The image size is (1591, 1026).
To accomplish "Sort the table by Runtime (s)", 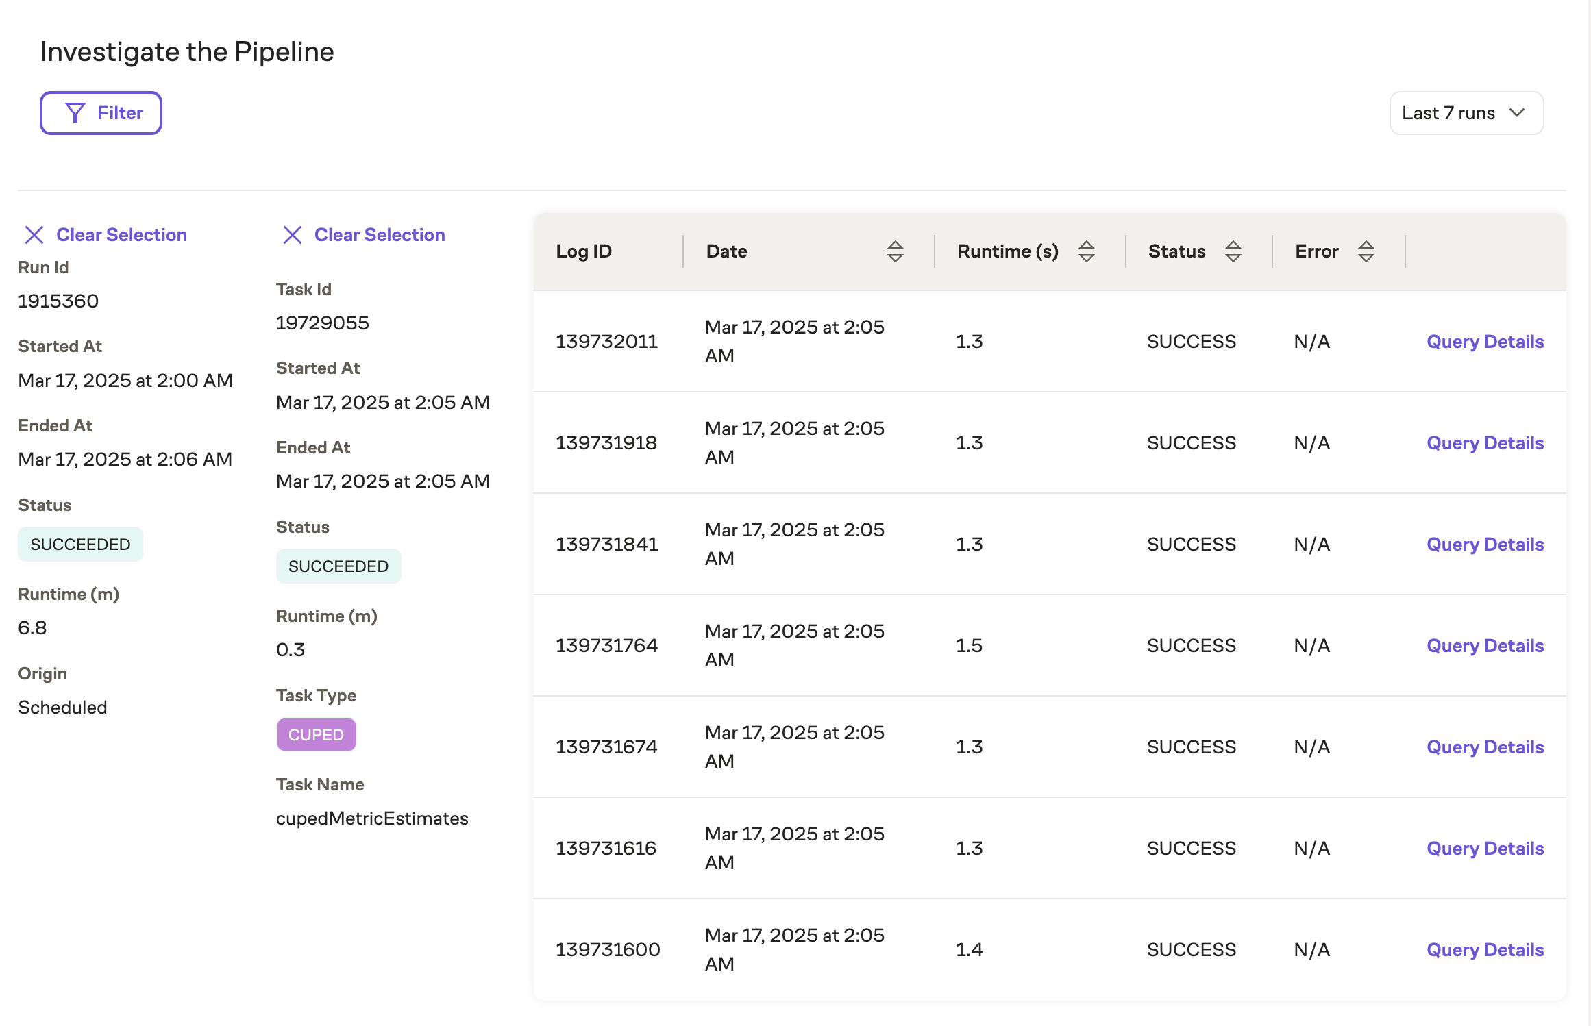I will 1086,251.
